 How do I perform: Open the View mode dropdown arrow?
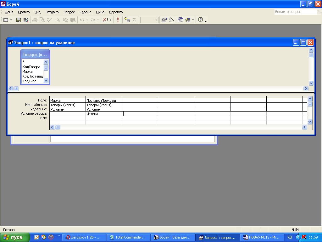(11, 20)
